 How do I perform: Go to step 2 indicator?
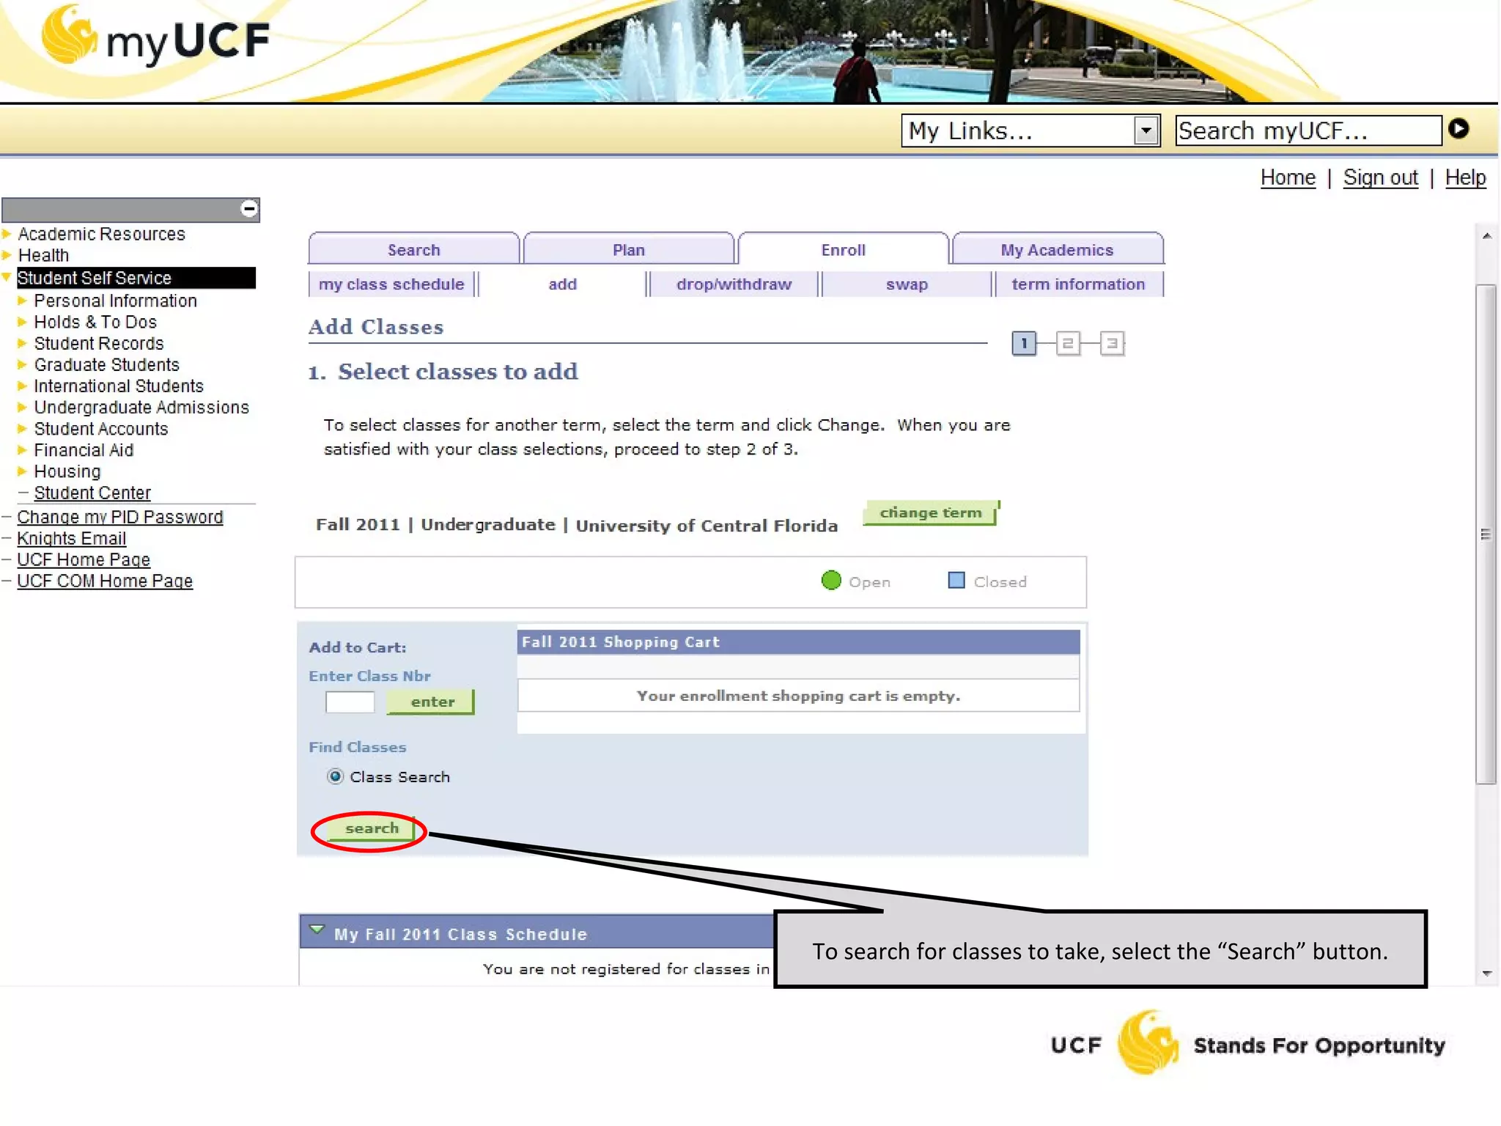tap(1068, 343)
